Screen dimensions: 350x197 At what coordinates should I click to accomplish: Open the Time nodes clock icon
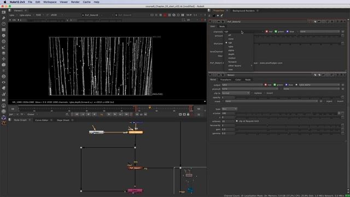click(4, 24)
